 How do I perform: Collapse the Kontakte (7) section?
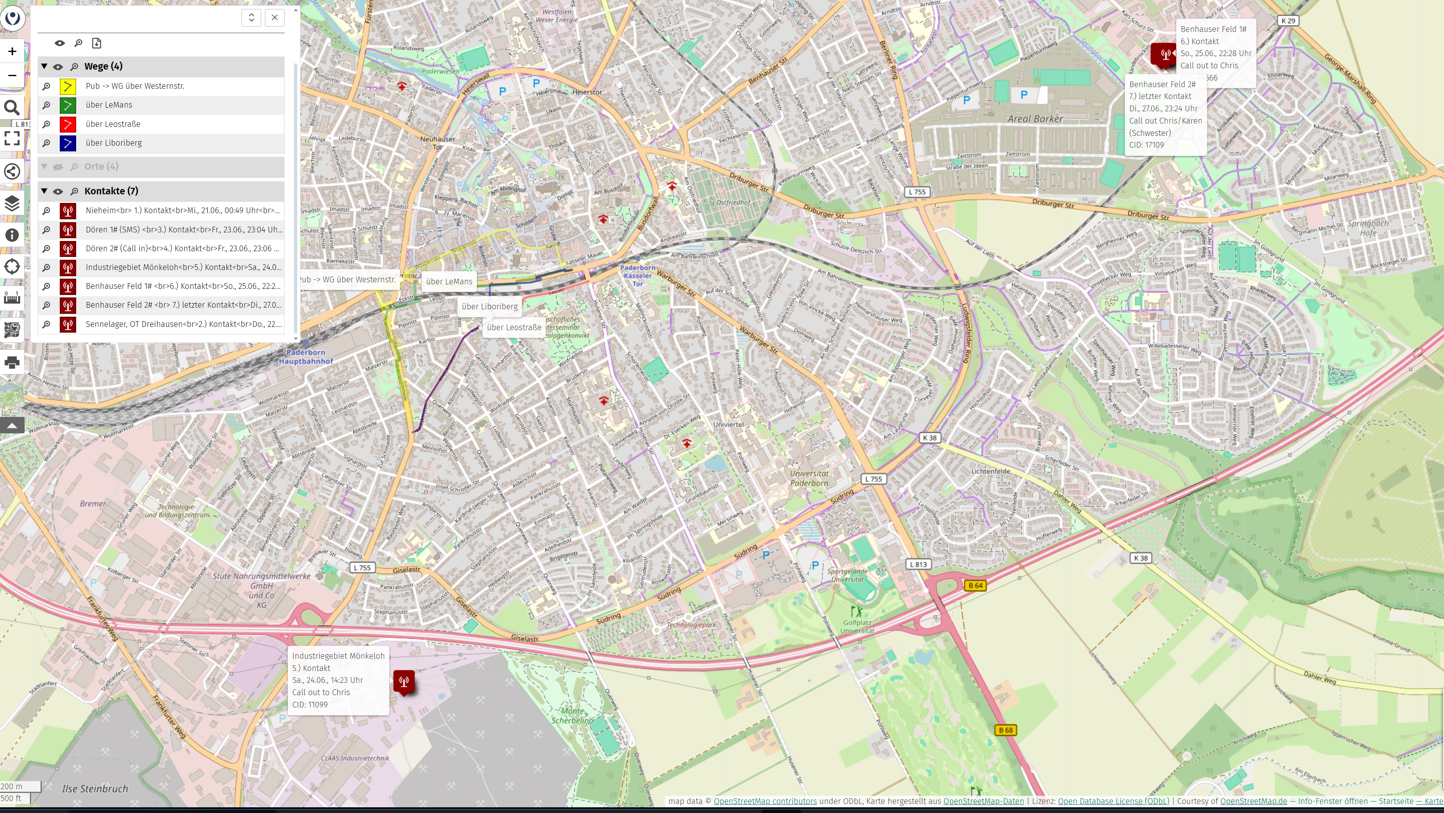coord(44,191)
